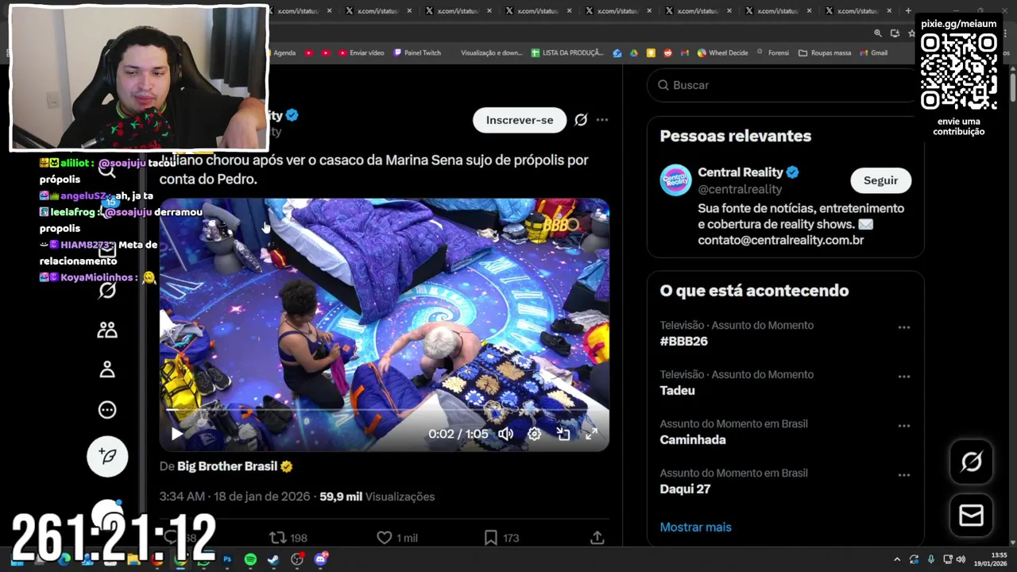The width and height of the screenshot is (1017, 572).
Task: Click the share icon under the post
Action: tap(597, 538)
